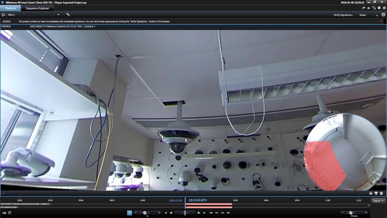Click Verify Signatures button

343,15
